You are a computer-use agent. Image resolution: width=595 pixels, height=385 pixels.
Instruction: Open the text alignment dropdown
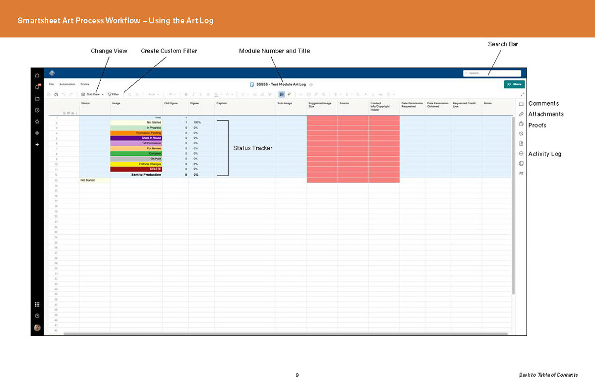click(x=245, y=94)
